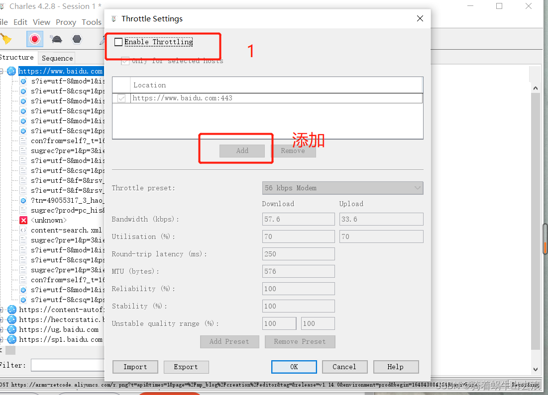Expand the https://hectorstatic tree node
Image resolution: width=548 pixels, height=395 pixels.
tap(2, 319)
